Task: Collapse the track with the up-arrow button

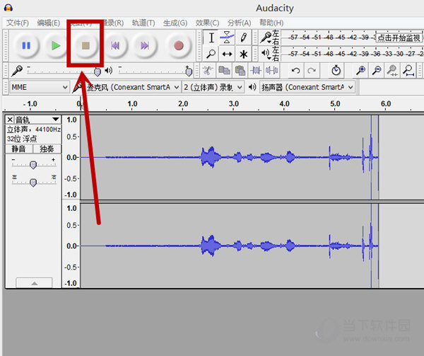Action: click(x=34, y=283)
